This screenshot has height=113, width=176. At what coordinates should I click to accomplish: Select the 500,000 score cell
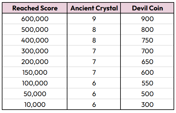coord(35,29)
